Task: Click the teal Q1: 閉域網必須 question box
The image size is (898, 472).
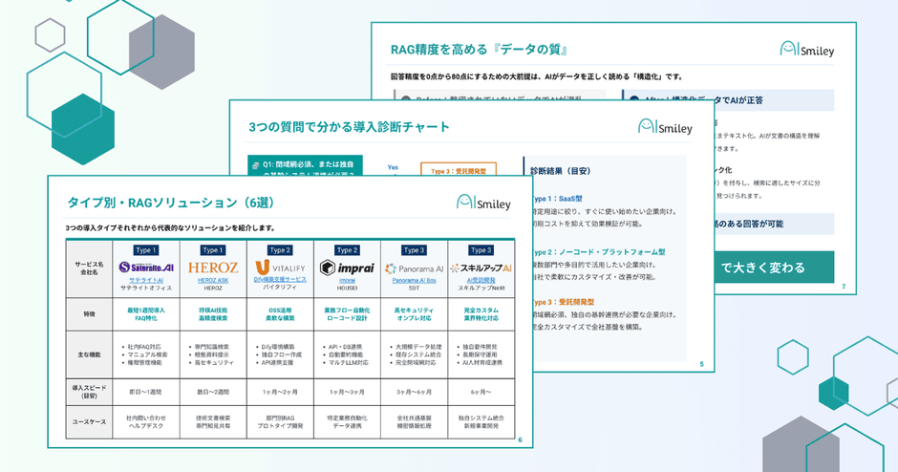Action: [x=305, y=165]
